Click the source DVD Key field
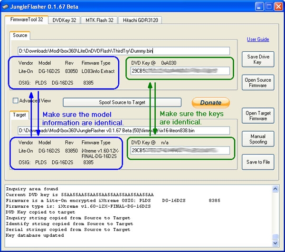 pos(180,71)
